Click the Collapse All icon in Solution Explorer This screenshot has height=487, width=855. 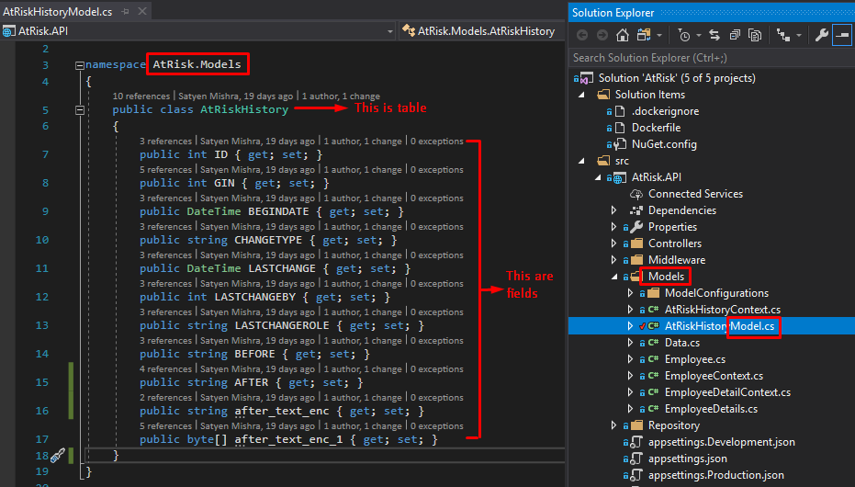733,35
